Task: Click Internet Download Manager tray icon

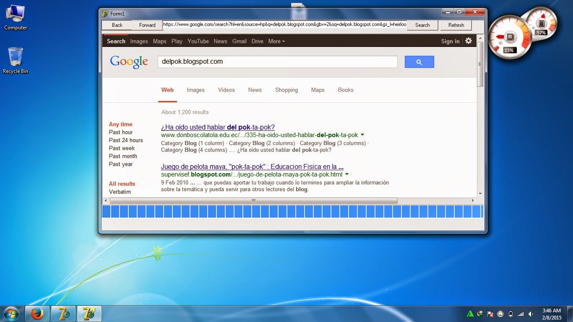Action: 480,314
